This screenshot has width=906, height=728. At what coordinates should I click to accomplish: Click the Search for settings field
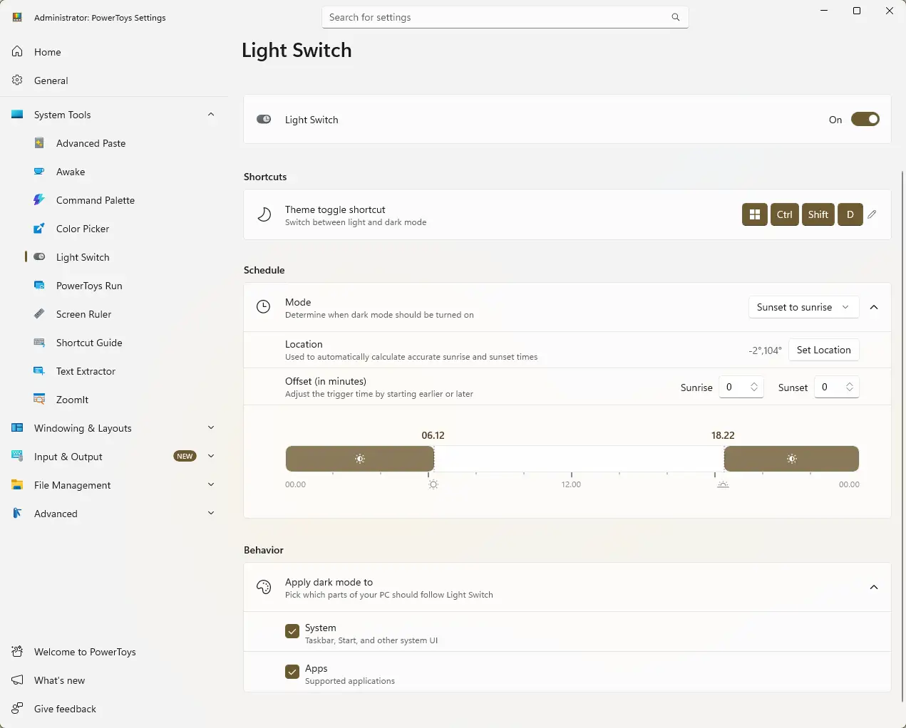coord(505,17)
